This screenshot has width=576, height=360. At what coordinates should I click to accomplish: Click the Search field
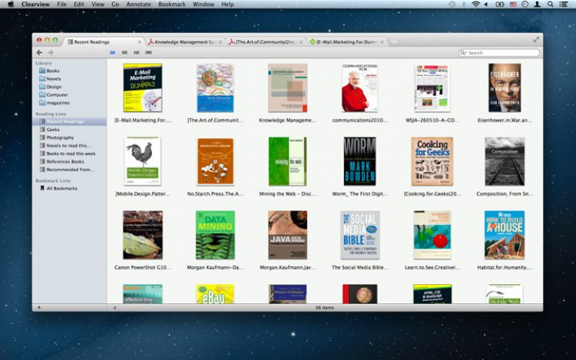coord(499,53)
